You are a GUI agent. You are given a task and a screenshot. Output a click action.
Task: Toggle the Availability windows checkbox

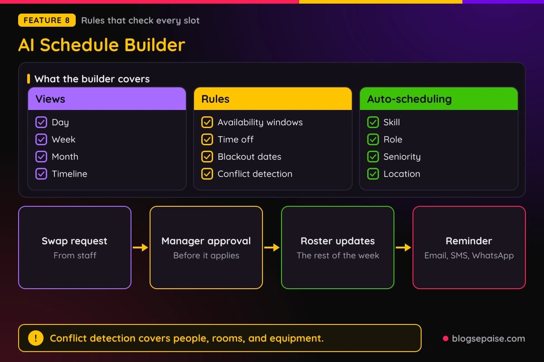207,122
